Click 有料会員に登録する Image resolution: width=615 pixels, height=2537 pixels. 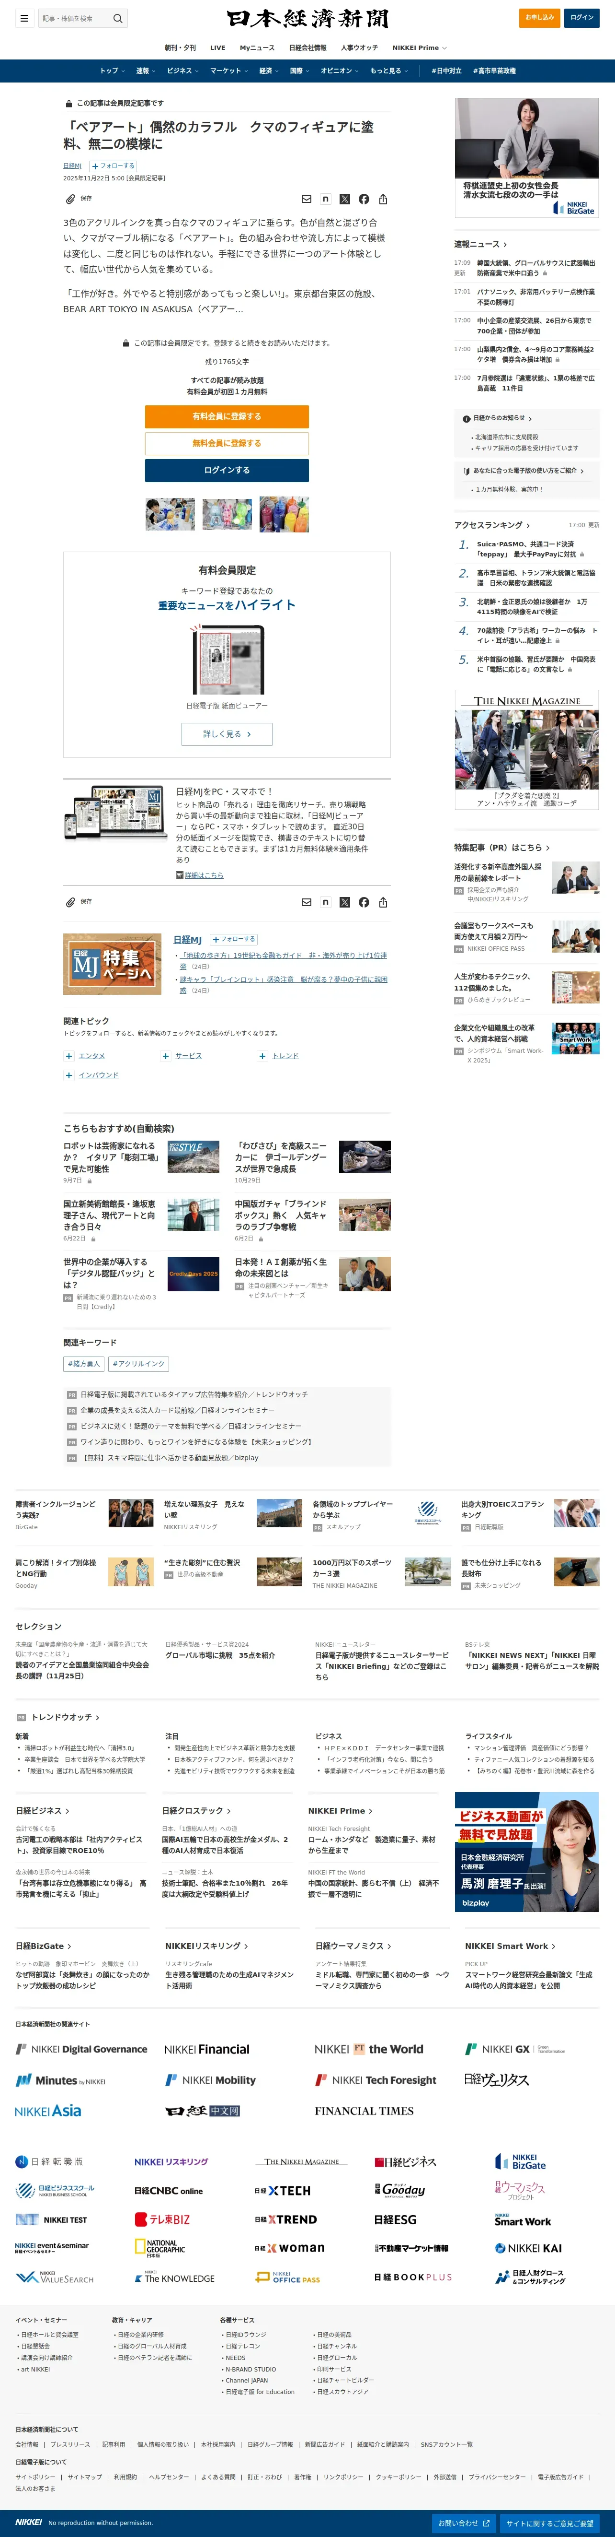click(228, 416)
